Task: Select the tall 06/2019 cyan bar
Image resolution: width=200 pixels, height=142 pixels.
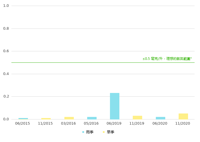Action: click(x=115, y=106)
